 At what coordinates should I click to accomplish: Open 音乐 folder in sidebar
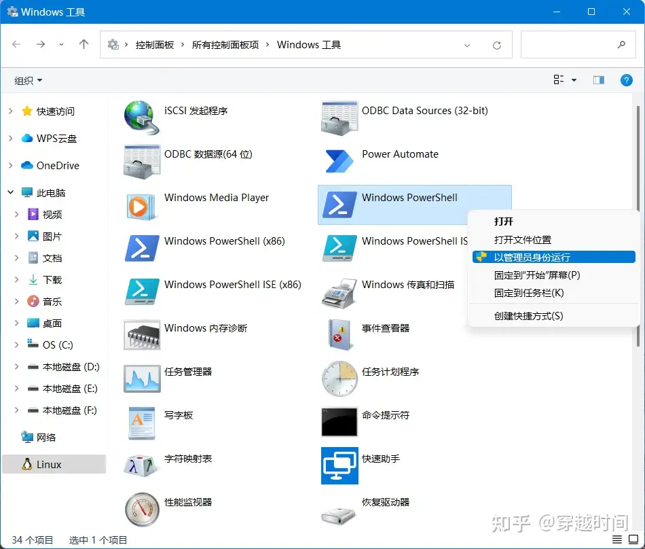(x=52, y=302)
